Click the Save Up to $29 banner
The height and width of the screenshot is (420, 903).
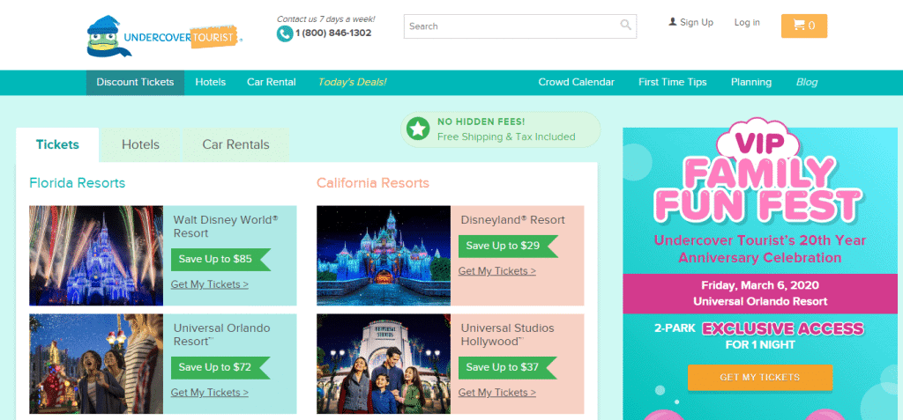coord(508,247)
